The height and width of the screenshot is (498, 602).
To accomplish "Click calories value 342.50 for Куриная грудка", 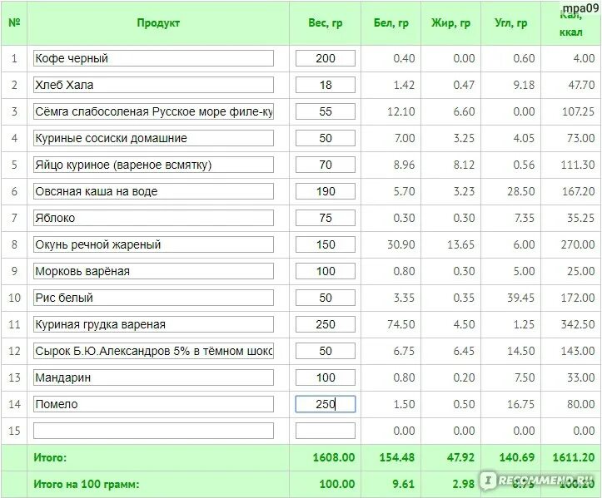I will [x=578, y=324].
